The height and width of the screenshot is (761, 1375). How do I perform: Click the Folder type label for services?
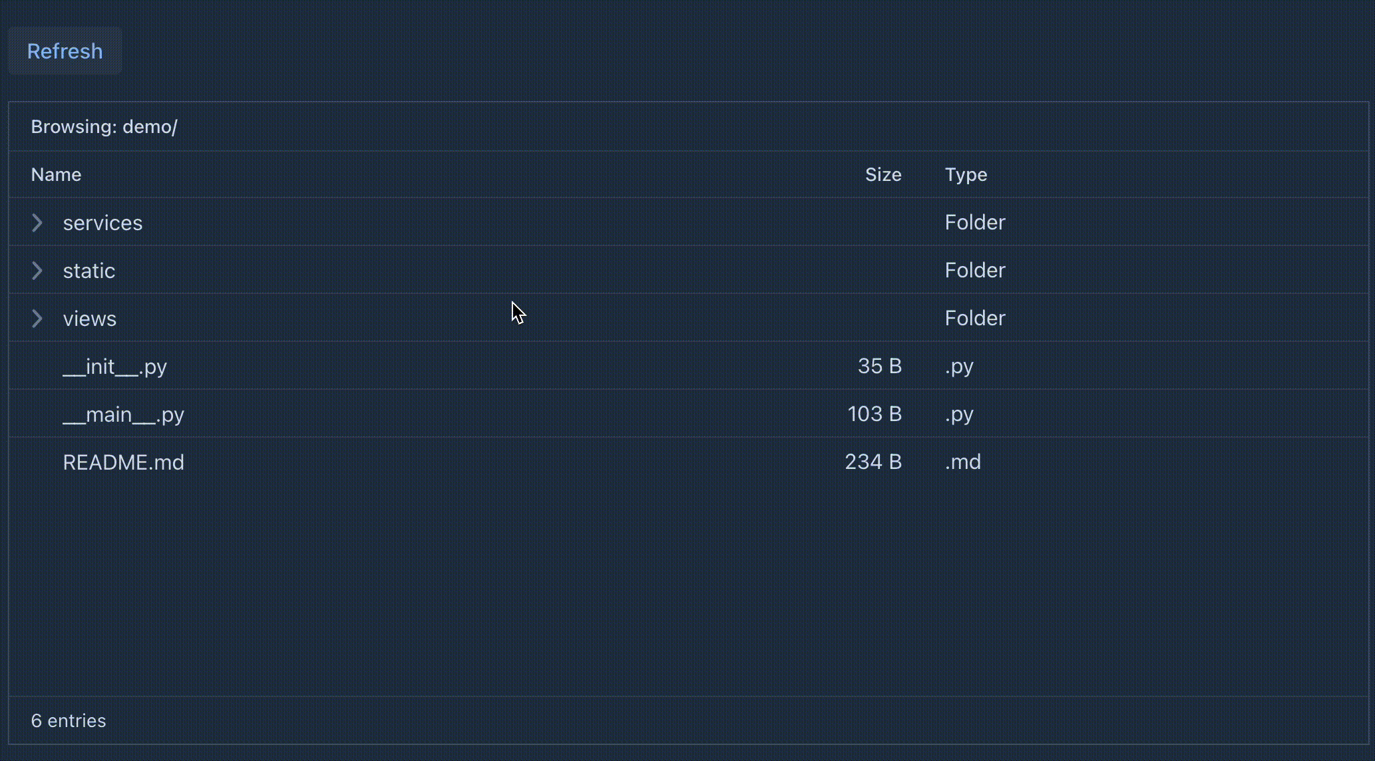tap(974, 222)
